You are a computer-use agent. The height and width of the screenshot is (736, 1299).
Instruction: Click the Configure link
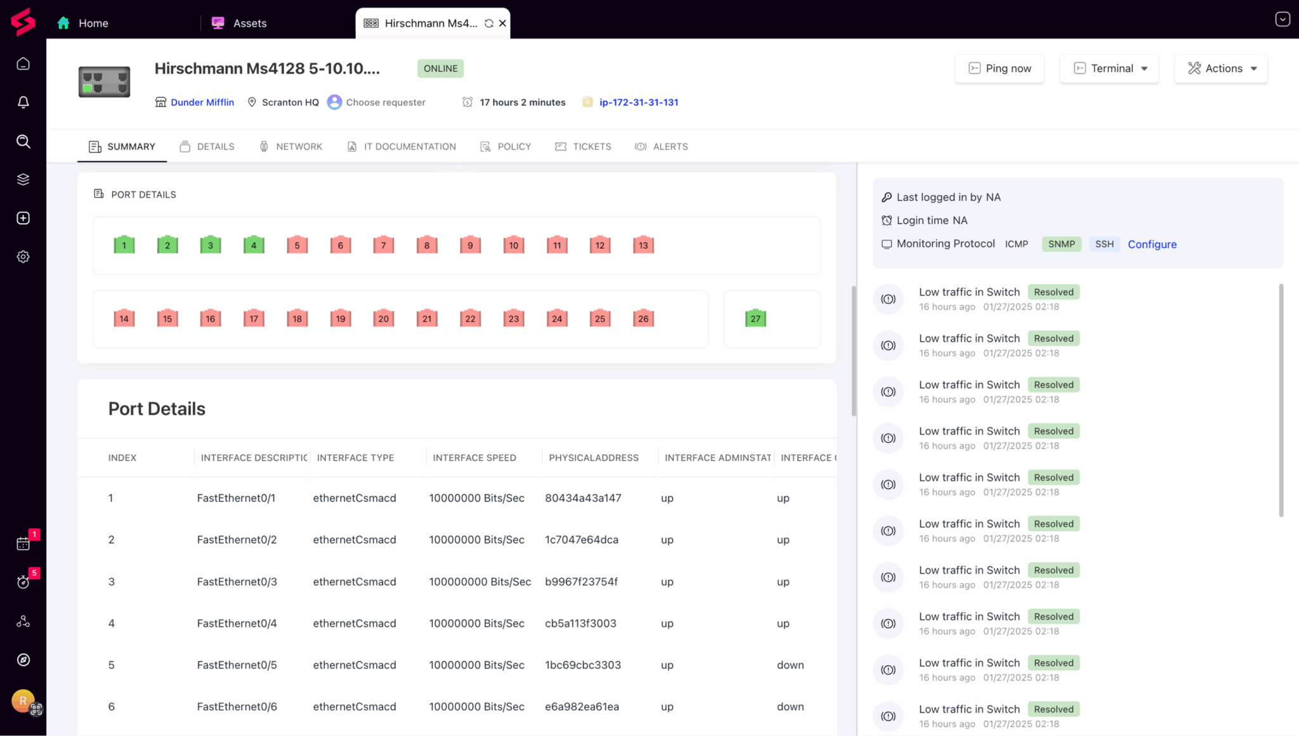(x=1152, y=244)
